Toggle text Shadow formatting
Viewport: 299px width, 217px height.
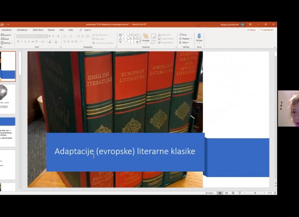tap(29, 41)
